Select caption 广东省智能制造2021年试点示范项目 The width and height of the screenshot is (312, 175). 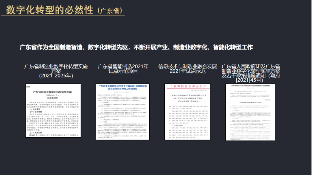click(x=123, y=69)
